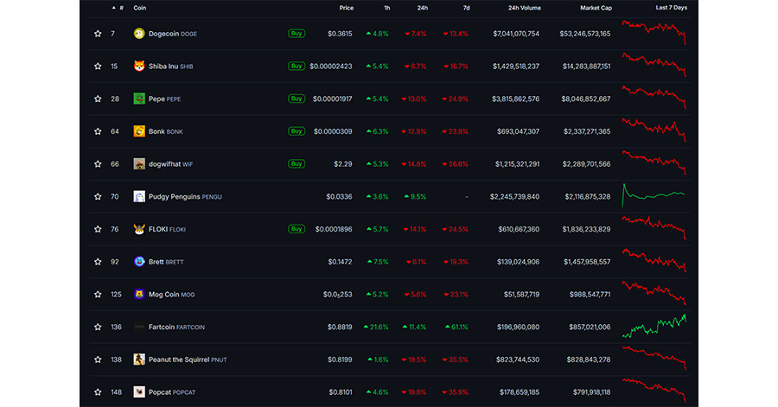Click the Brett coin logo

139,262
